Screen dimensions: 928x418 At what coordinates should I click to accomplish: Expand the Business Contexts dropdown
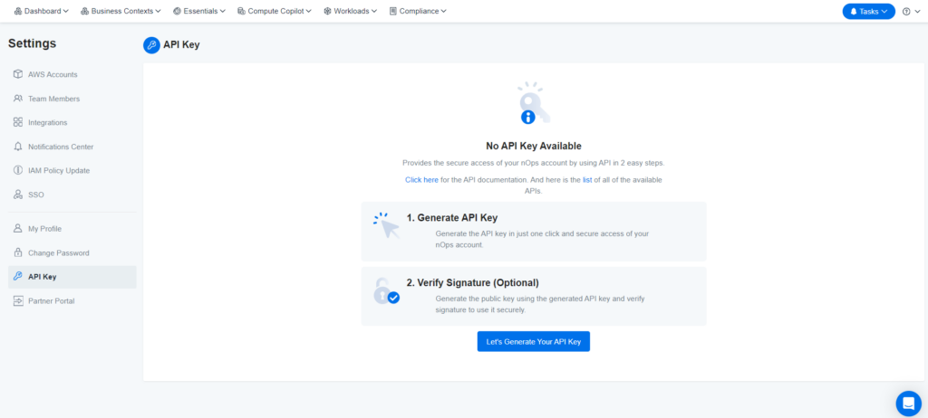(121, 11)
